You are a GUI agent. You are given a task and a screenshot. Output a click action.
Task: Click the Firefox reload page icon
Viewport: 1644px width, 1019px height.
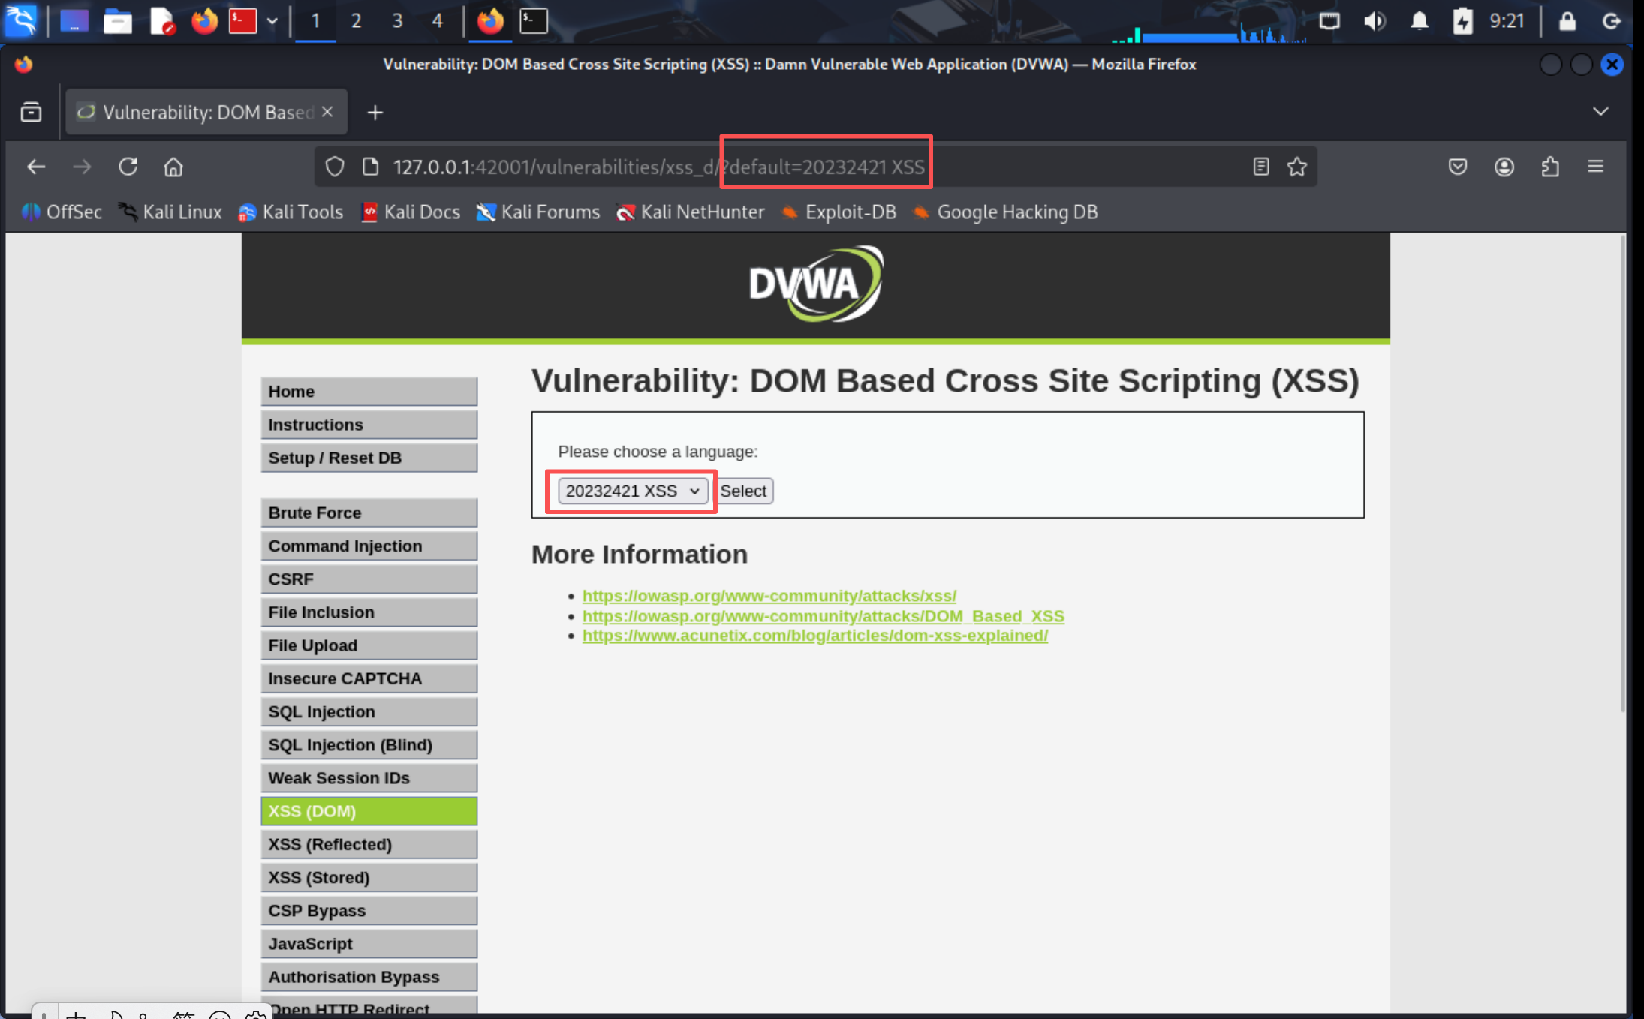tap(128, 167)
